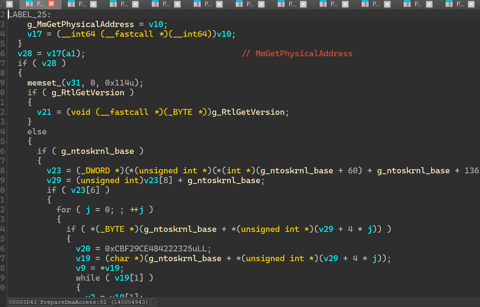480x307 pixels.
Task: Click v10 in the g_MmGetPhysicalAddress assignment
Action: [x=156, y=24]
